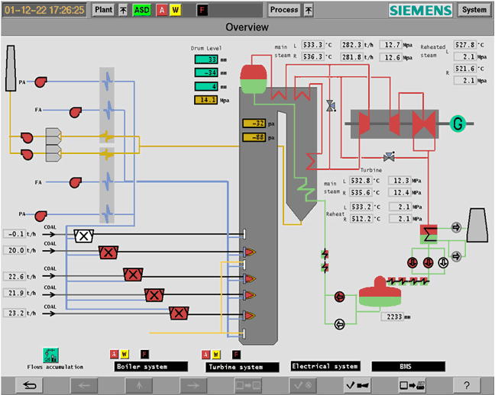Go to the Turbine system display
The width and height of the screenshot is (495, 395).
coord(241,367)
